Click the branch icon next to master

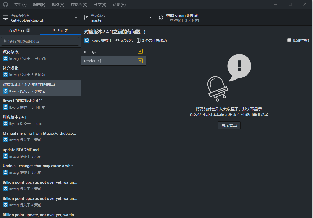[85, 17]
